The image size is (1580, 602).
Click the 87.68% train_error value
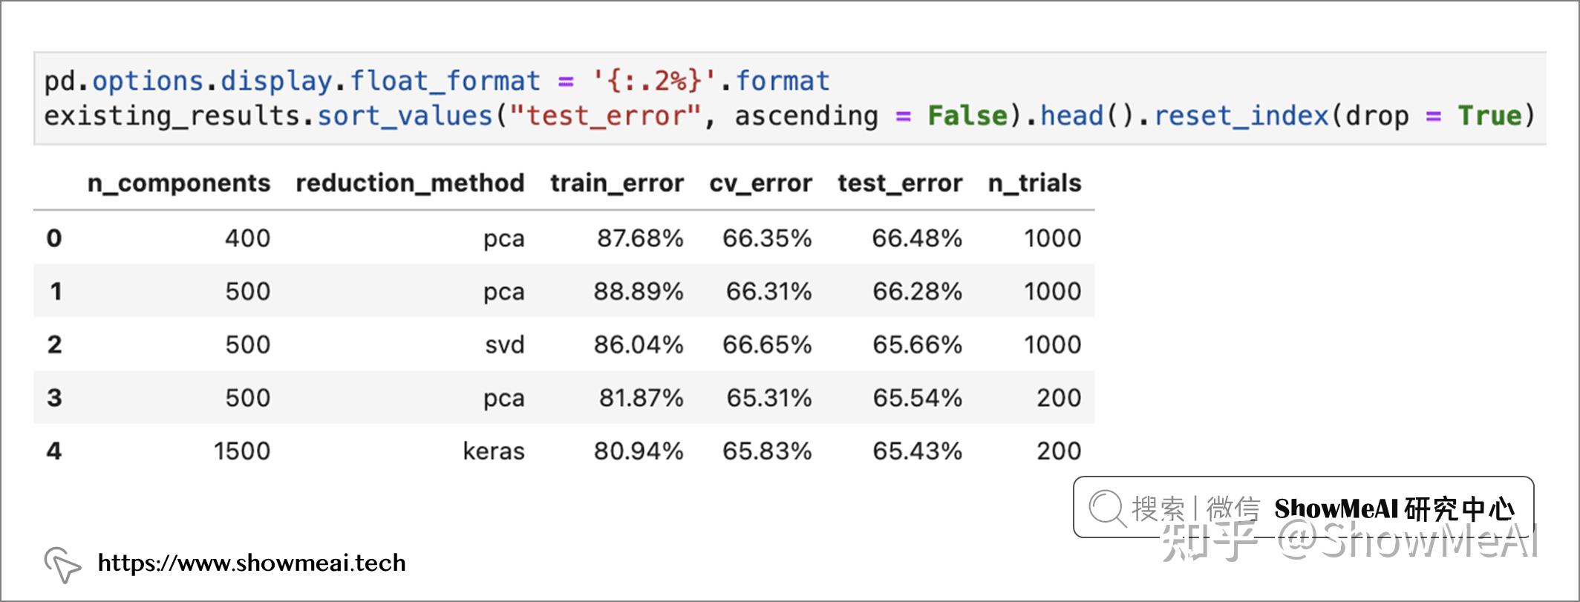coord(640,238)
